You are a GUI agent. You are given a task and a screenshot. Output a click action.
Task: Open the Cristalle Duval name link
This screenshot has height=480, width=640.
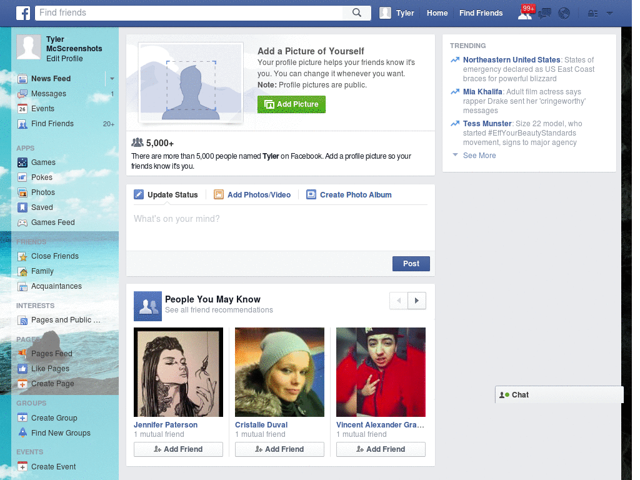261,424
